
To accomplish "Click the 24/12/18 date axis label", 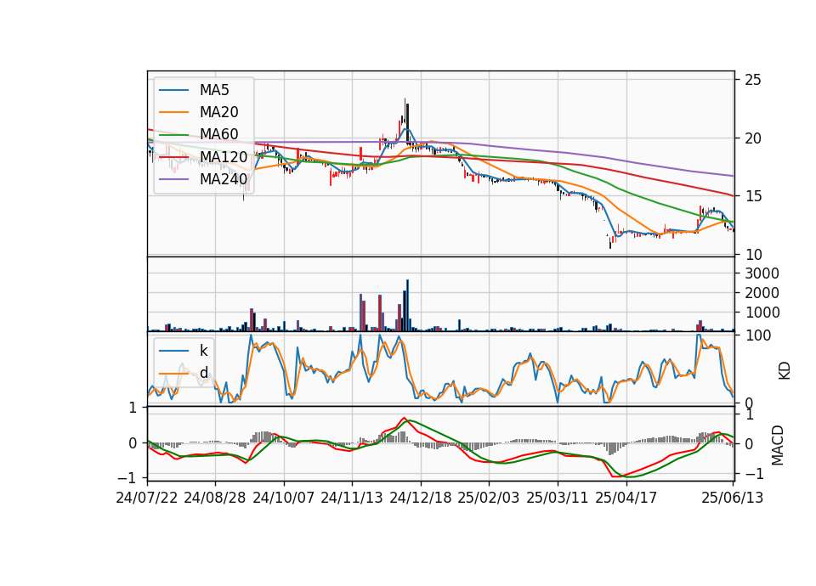I will (x=421, y=498).
